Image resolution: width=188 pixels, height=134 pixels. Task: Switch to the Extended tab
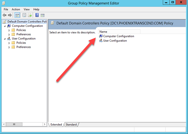point(56,124)
